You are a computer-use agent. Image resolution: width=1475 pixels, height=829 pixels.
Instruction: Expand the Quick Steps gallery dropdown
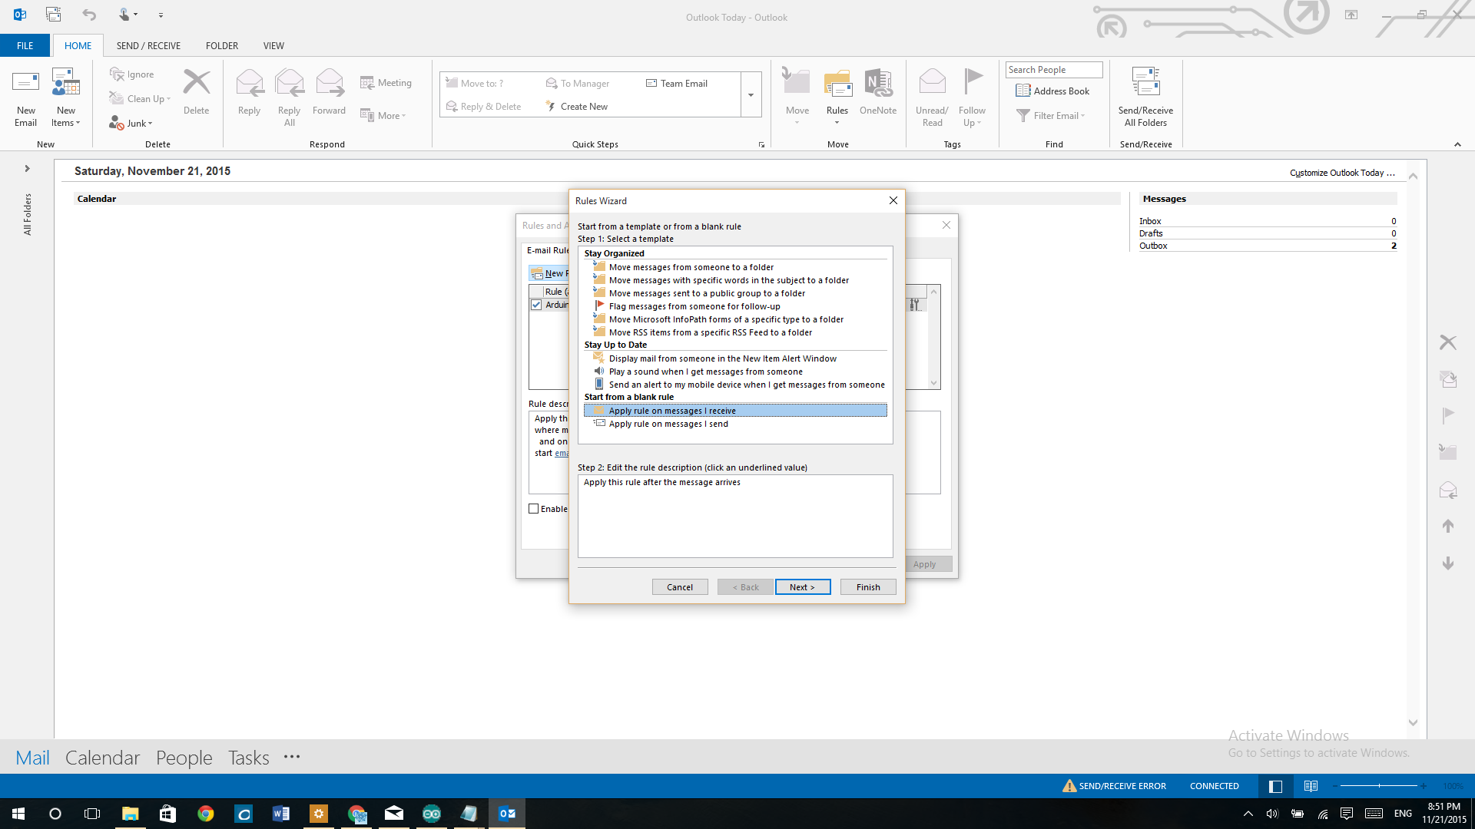[751, 95]
